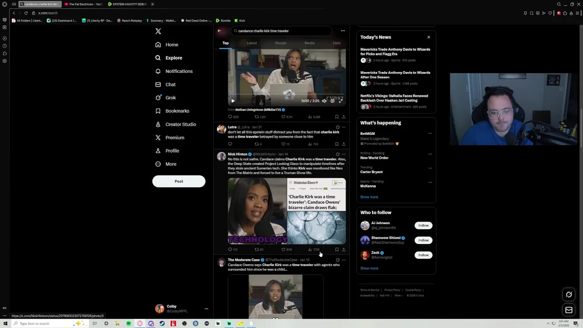
Task: Open Home from the X sidebar
Action: pos(167,45)
